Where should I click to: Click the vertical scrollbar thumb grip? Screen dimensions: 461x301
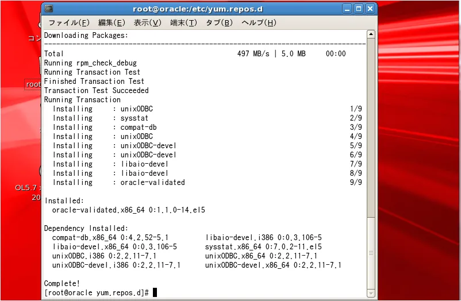(x=371, y=253)
